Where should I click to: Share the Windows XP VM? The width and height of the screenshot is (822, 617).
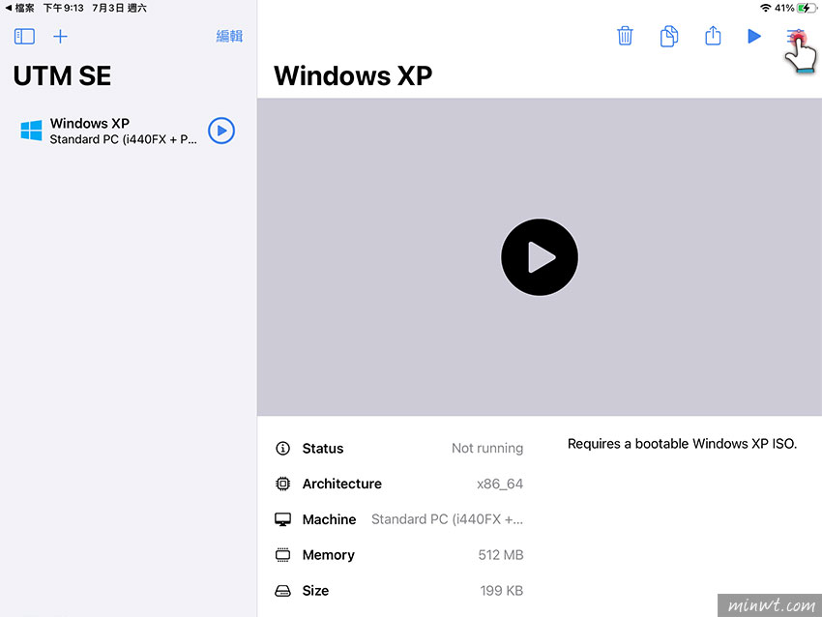tap(713, 36)
